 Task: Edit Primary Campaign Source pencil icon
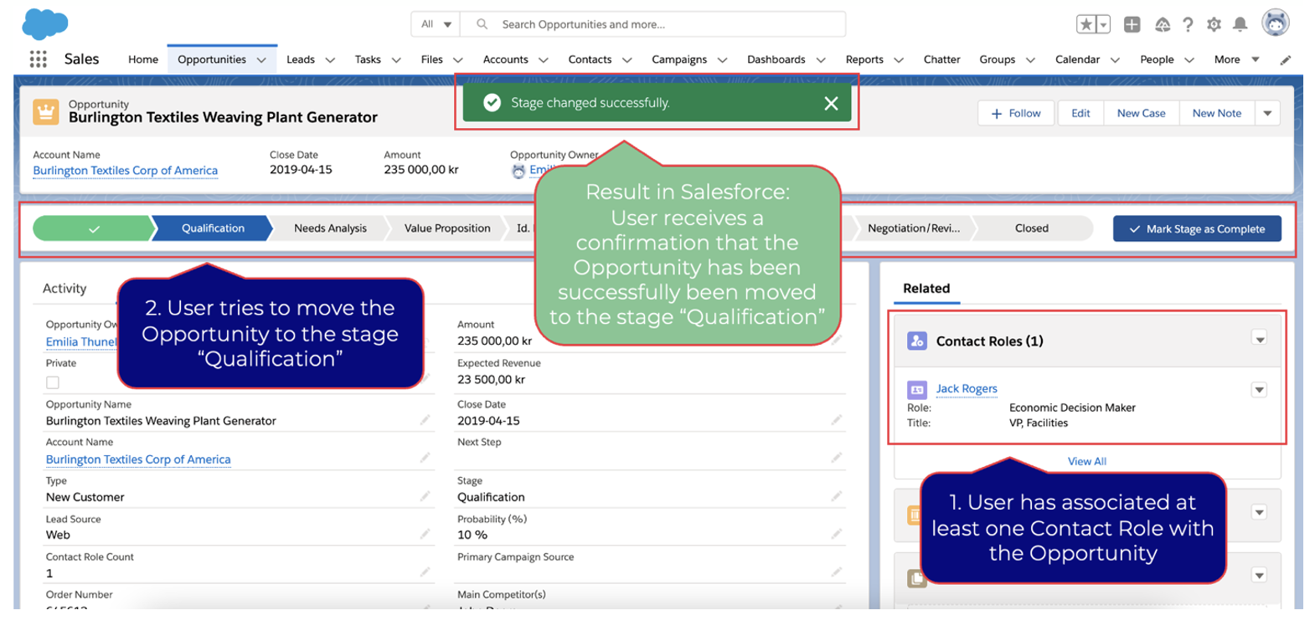tap(836, 572)
